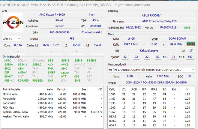198x129 pixels.
Task: Click the SMAP feature label
Action: [x=65, y=73]
